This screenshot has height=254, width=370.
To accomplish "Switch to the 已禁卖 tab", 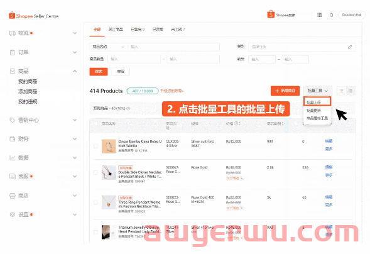I will point(158,30).
